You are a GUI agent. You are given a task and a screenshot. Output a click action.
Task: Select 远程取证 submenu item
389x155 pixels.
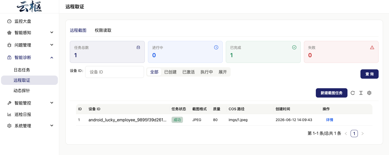pyautogui.click(x=29, y=80)
